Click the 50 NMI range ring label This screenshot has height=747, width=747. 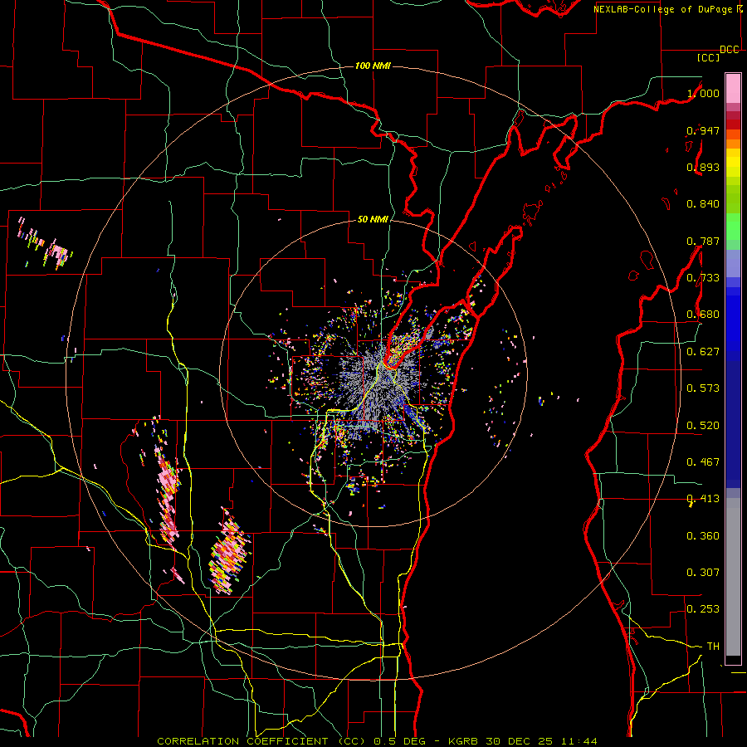click(373, 219)
